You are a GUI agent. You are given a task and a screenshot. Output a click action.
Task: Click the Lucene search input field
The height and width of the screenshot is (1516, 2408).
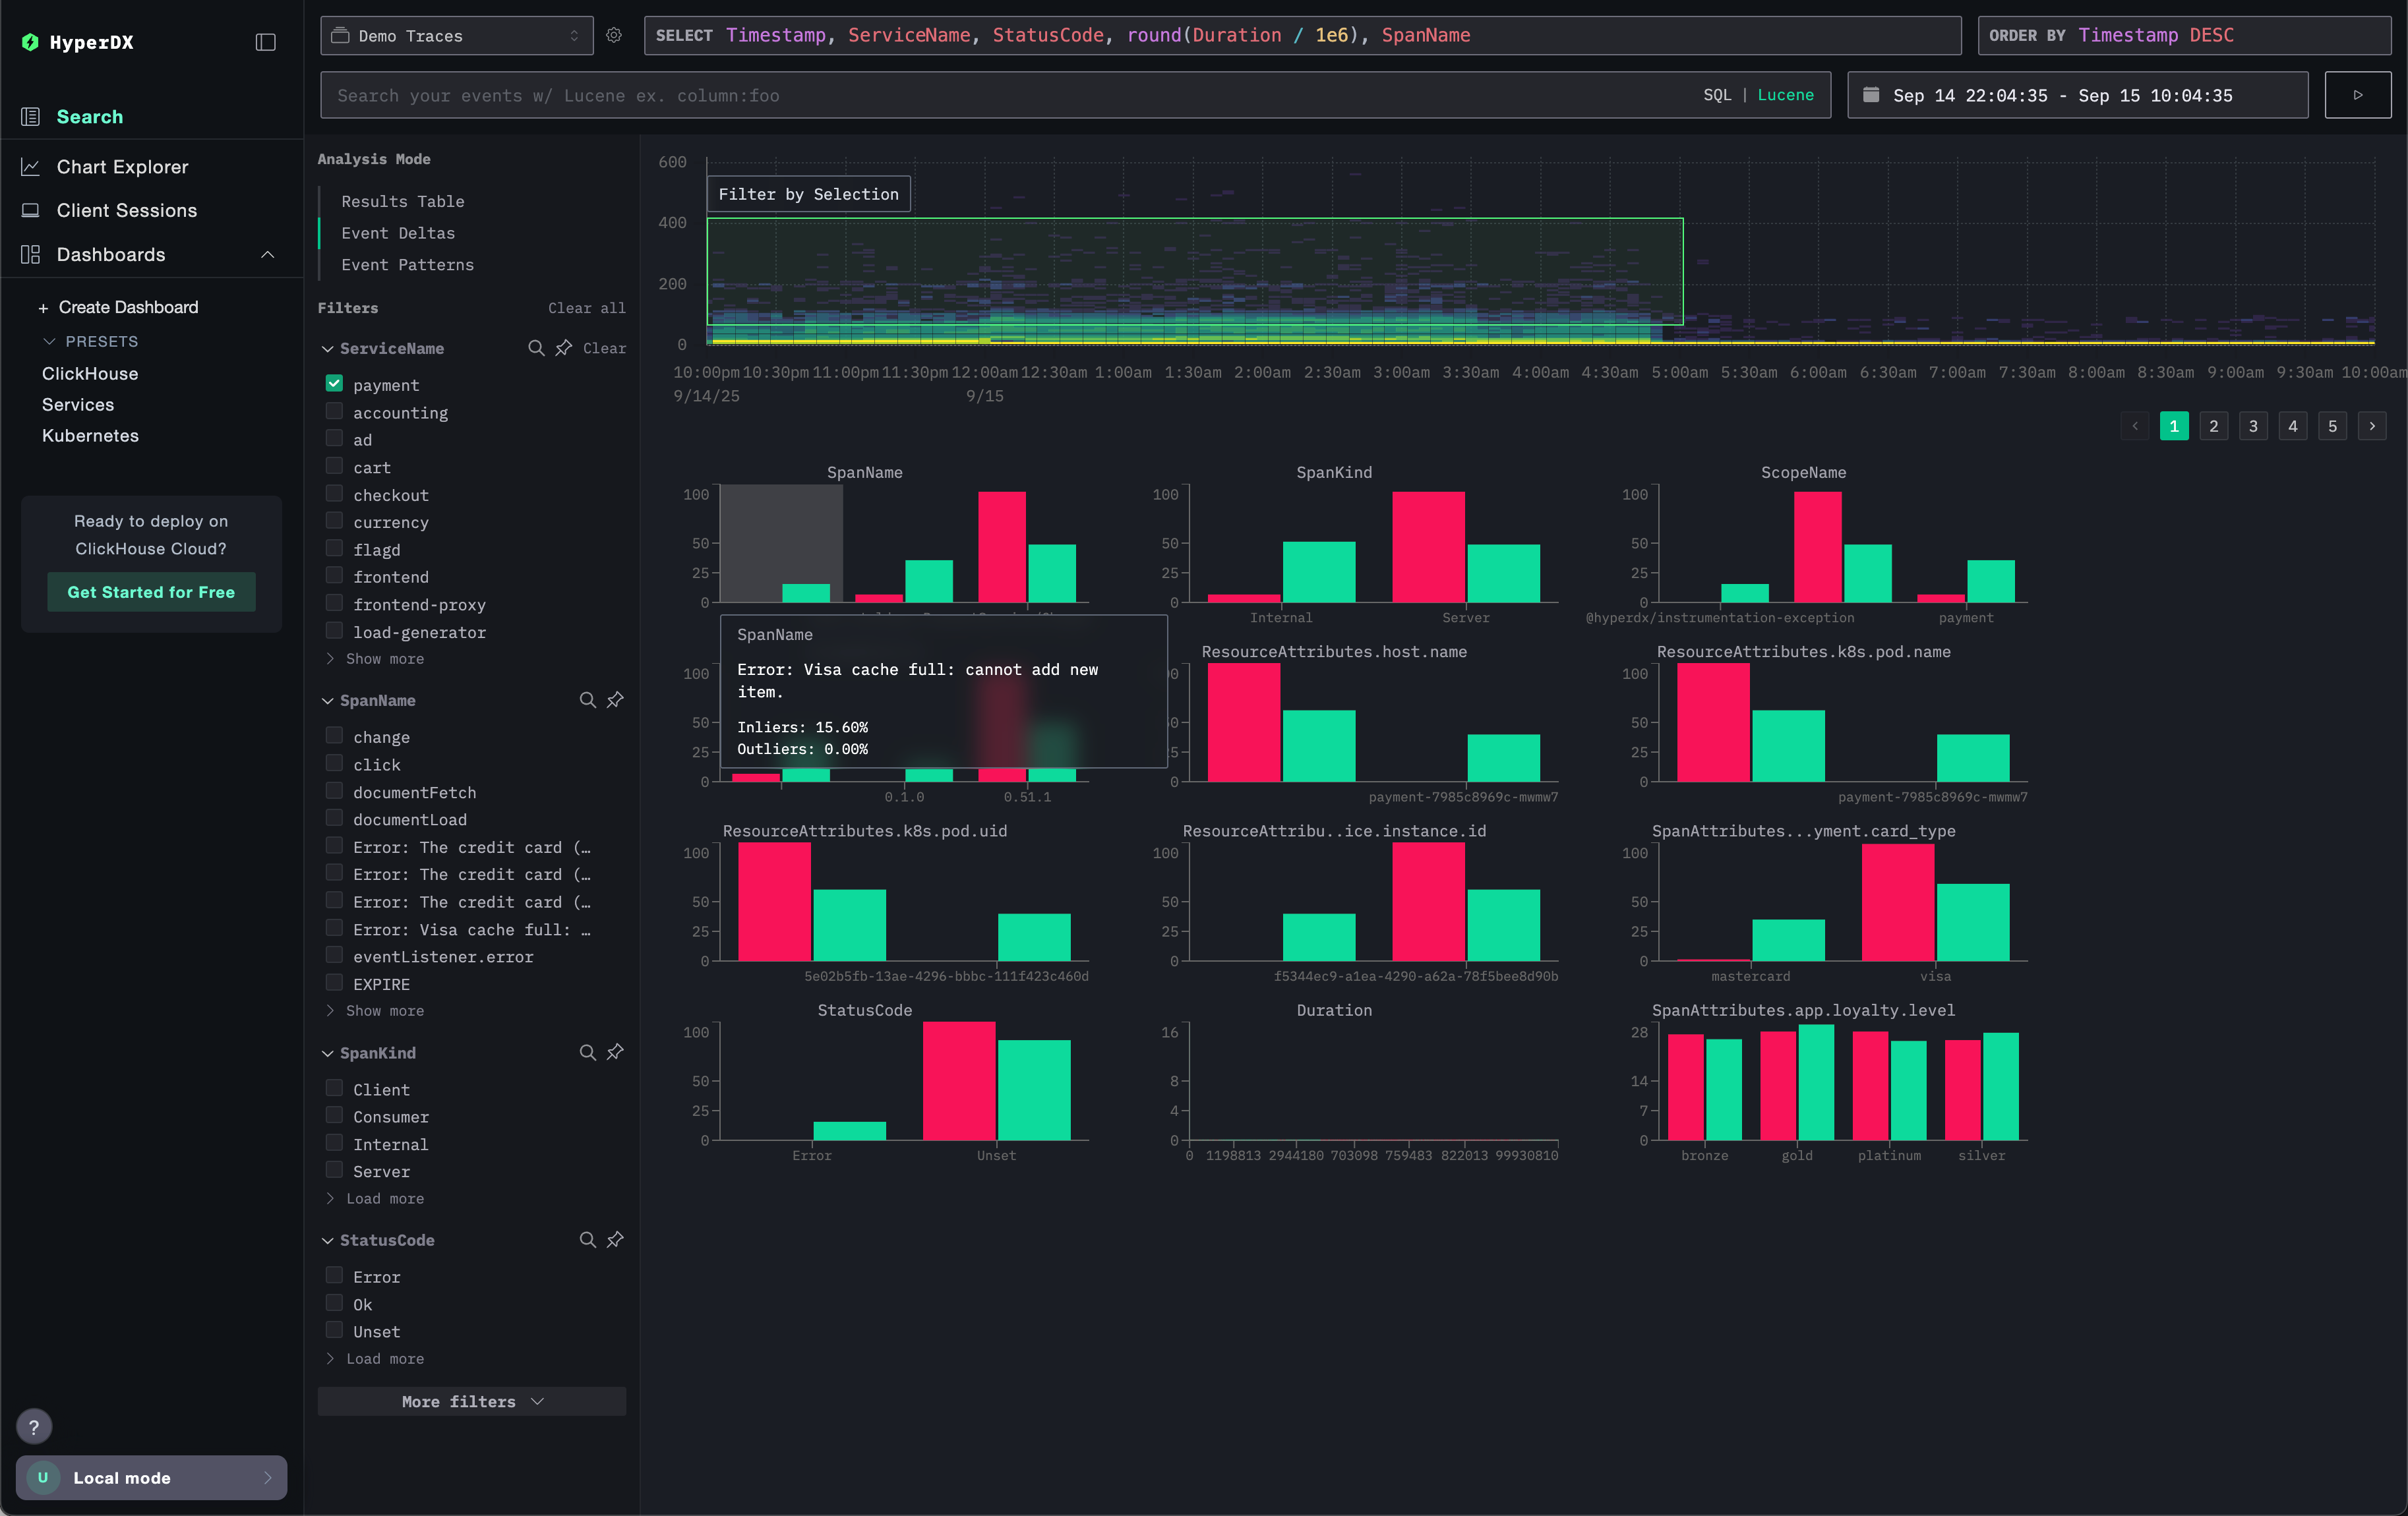tap(1000, 95)
